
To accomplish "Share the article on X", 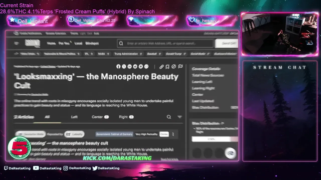I will (x=124, y=66).
